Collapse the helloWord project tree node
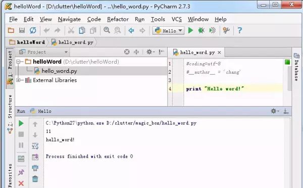303x188 pixels. pyautogui.click(x=18, y=62)
